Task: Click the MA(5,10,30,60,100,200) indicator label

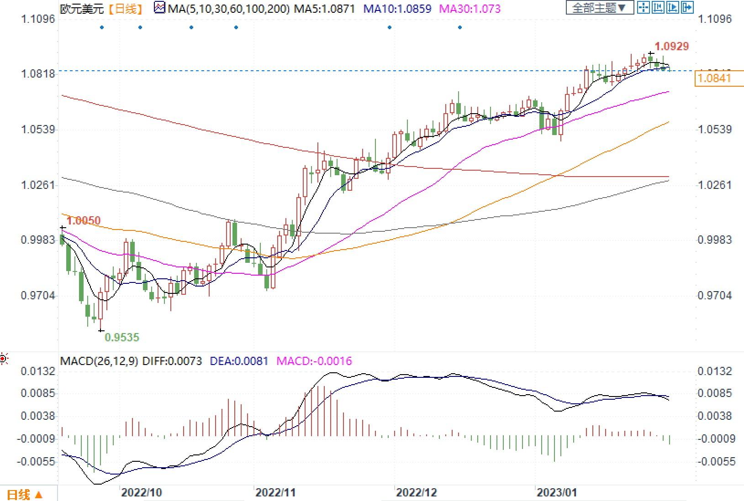Action: pos(228,9)
